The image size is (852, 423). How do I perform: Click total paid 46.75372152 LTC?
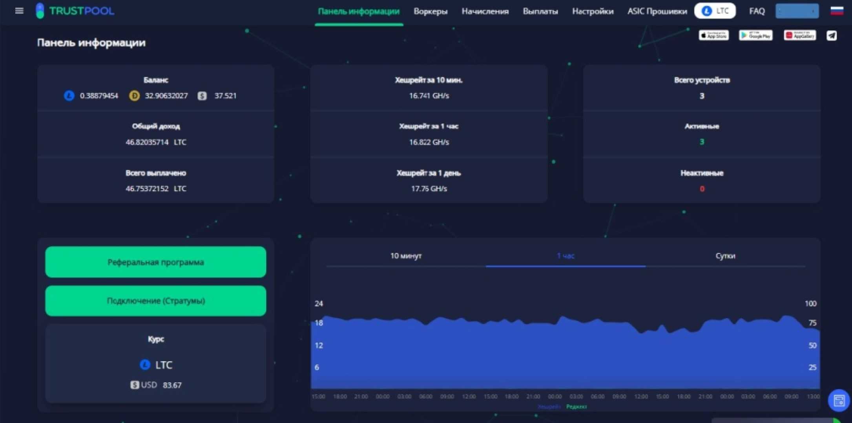156,188
